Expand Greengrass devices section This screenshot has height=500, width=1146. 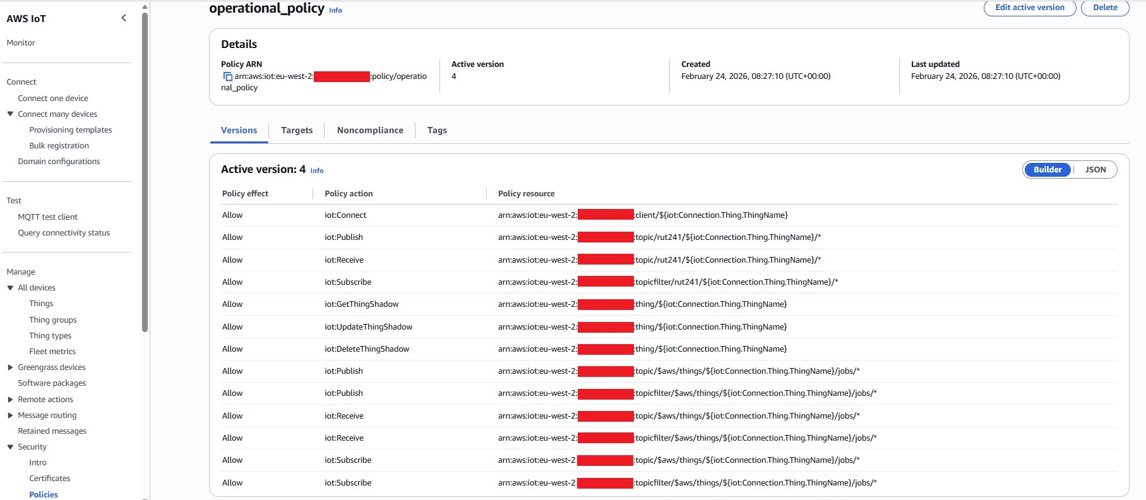click(x=10, y=367)
